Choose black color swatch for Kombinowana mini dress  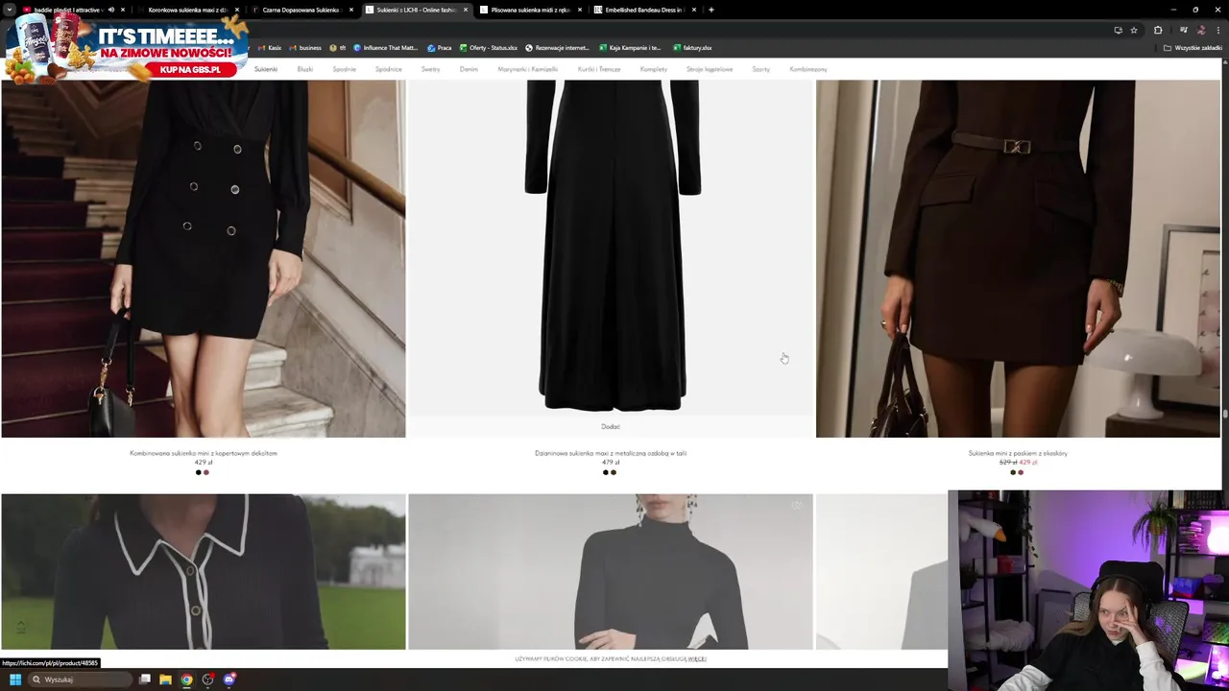coord(199,472)
